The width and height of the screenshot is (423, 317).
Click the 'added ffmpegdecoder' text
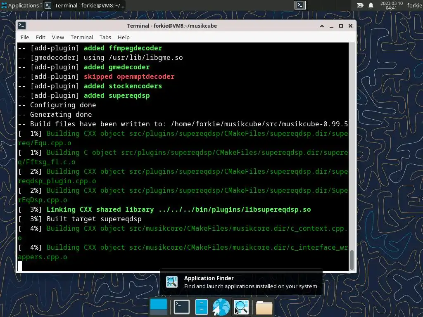coord(123,48)
